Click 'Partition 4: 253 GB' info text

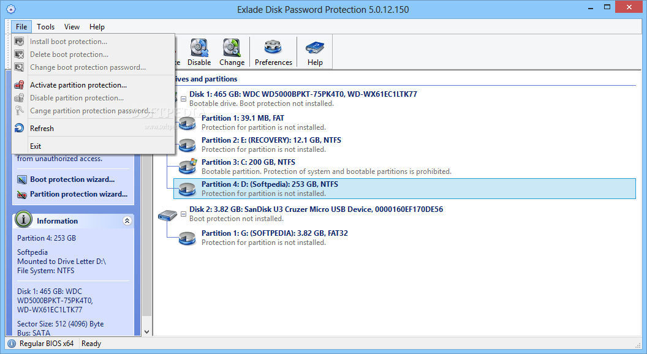click(x=47, y=238)
